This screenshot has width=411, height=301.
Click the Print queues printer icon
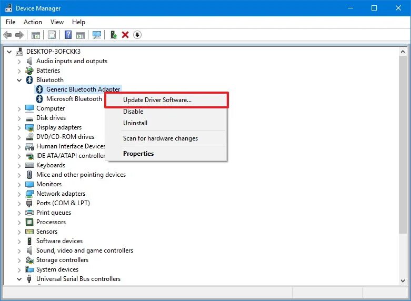(x=29, y=213)
